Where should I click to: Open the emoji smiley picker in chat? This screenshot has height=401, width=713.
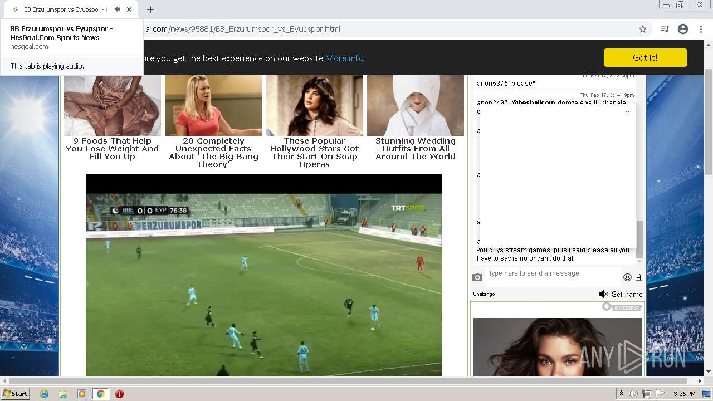[627, 277]
